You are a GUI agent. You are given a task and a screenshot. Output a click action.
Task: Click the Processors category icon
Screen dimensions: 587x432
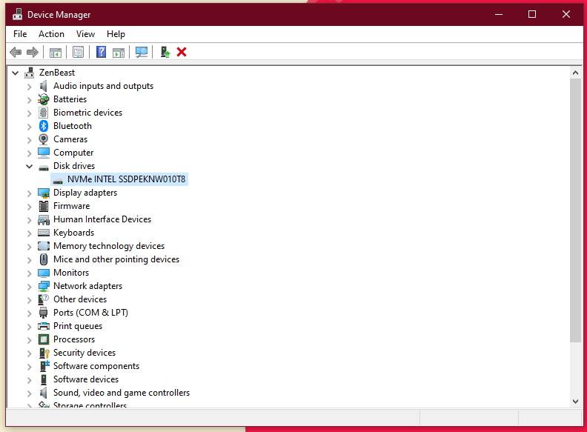click(44, 339)
